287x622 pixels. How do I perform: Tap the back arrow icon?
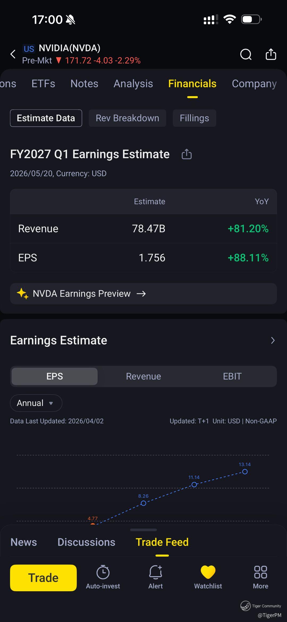point(13,54)
